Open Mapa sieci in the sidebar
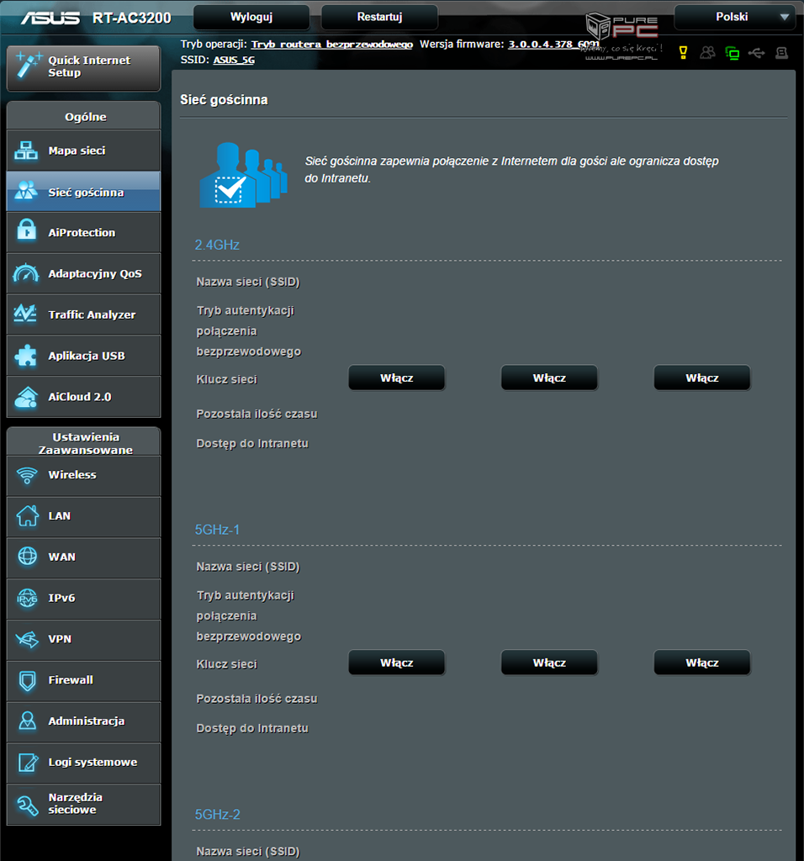This screenshot has height=861, width=804. pos(83,151)
